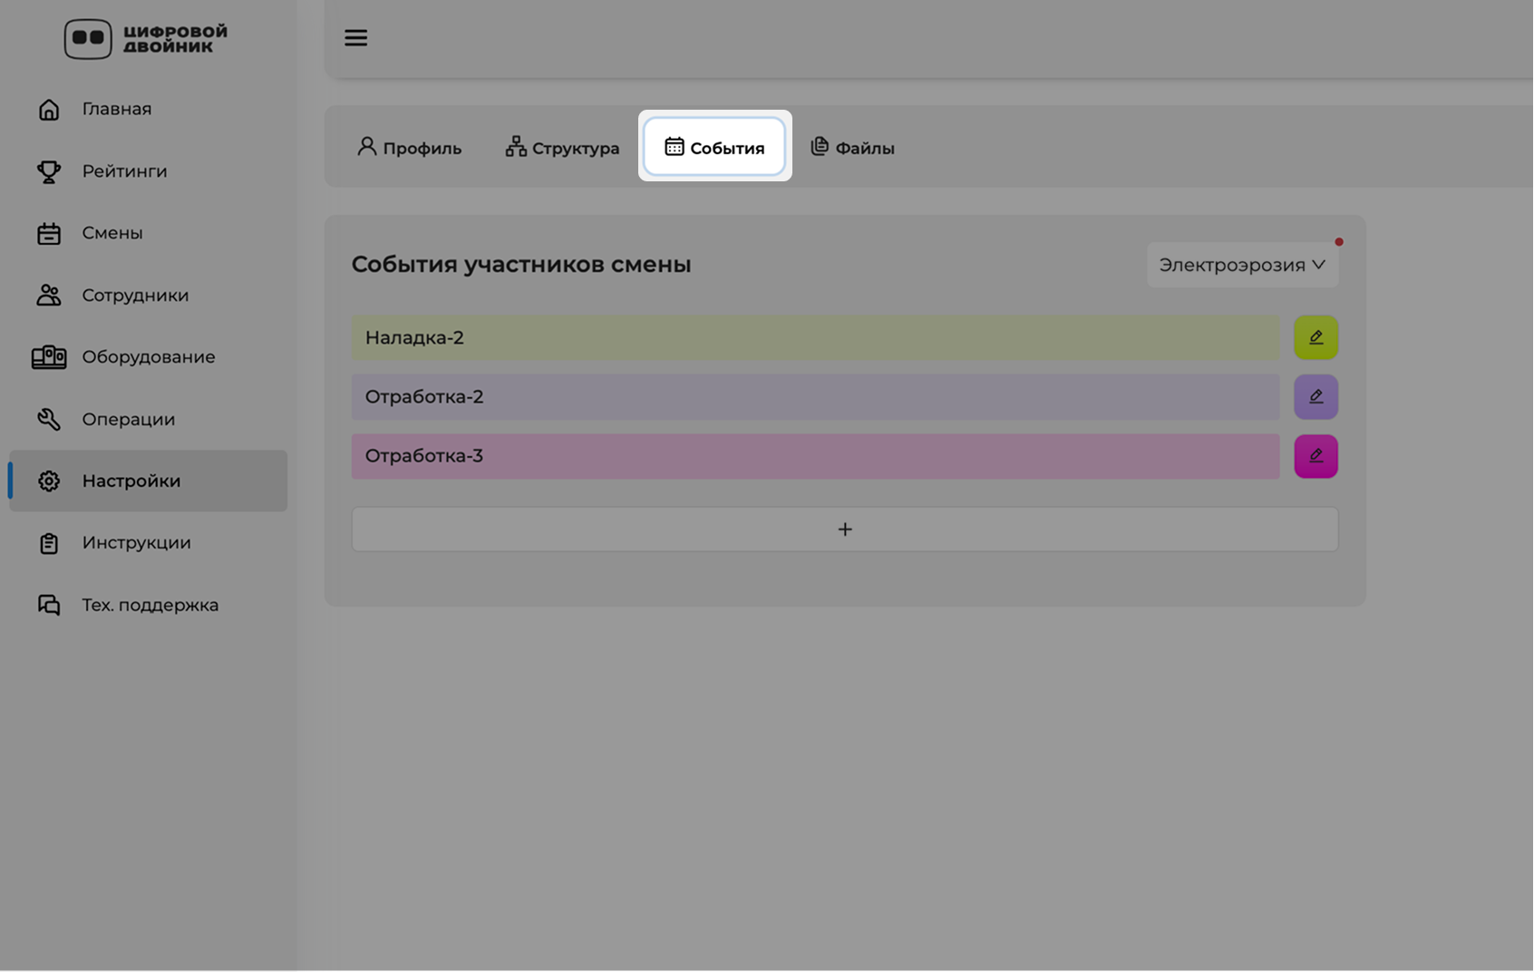Add a new event with plus button

[844, 530]
